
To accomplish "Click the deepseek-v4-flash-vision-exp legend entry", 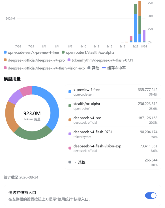I will 44,68.
